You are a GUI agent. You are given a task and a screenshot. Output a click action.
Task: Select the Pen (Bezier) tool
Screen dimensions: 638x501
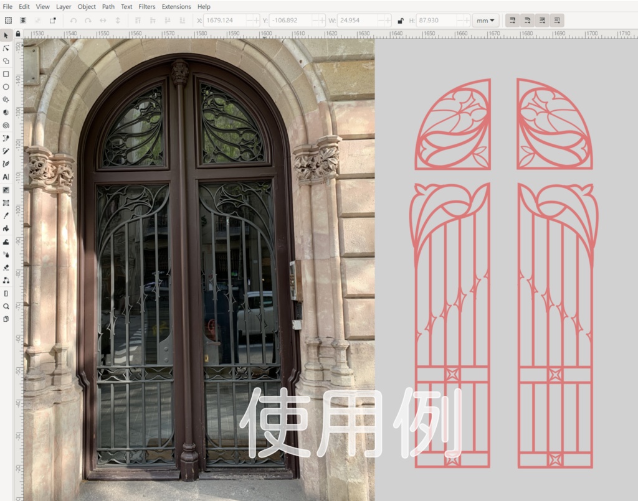point(6,139)
